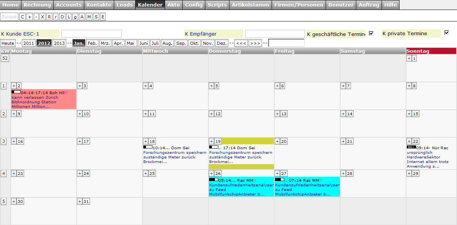
Task: Open the Nür Rac appointment text on day 22
Action: [x=428, y=159]
